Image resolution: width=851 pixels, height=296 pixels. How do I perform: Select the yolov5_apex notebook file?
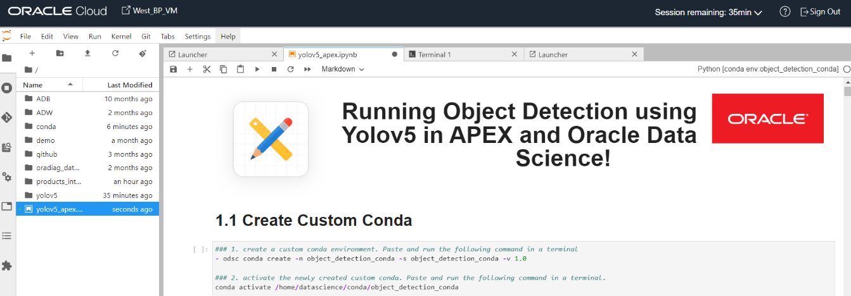click(87, 209)
